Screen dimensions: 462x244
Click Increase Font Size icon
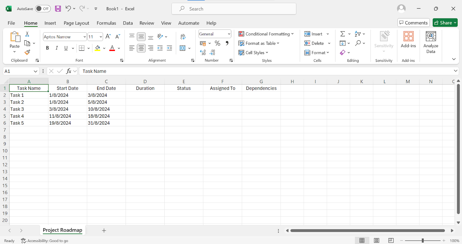tap(108, 37)
